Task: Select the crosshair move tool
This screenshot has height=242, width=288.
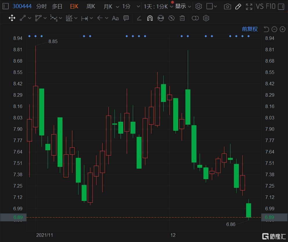Action: (x=12, y=18)
